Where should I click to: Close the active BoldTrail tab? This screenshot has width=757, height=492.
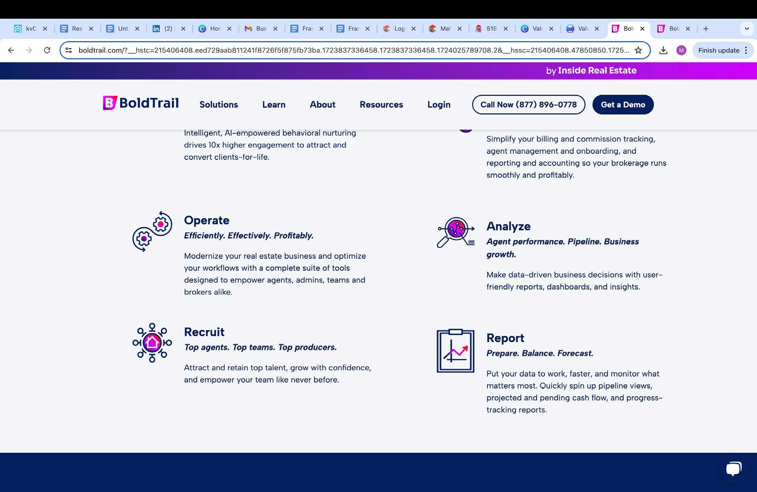tap(642, 29)
